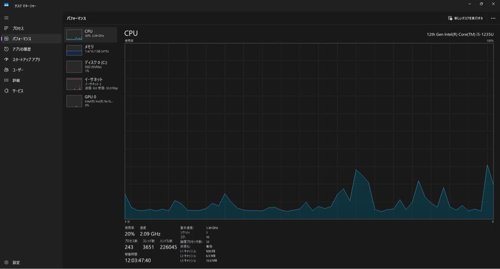Click the Task Manager app icon in title bar

pos(6,5)
